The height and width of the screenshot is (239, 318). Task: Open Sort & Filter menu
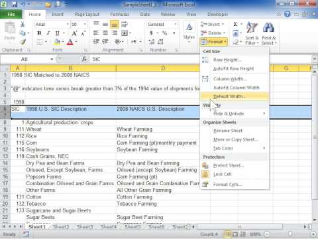(x=252, y=33)
